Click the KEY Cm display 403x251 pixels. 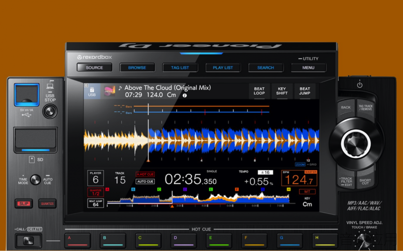[x=307, y=202]
